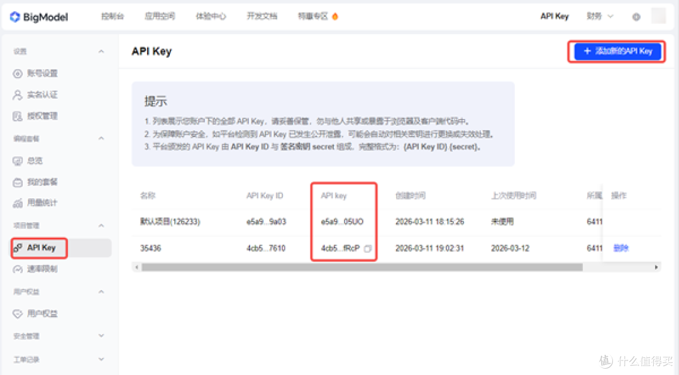Click the 2026-03-11 19:02:31 creation time
679x375 pixels.
[429, 249]
